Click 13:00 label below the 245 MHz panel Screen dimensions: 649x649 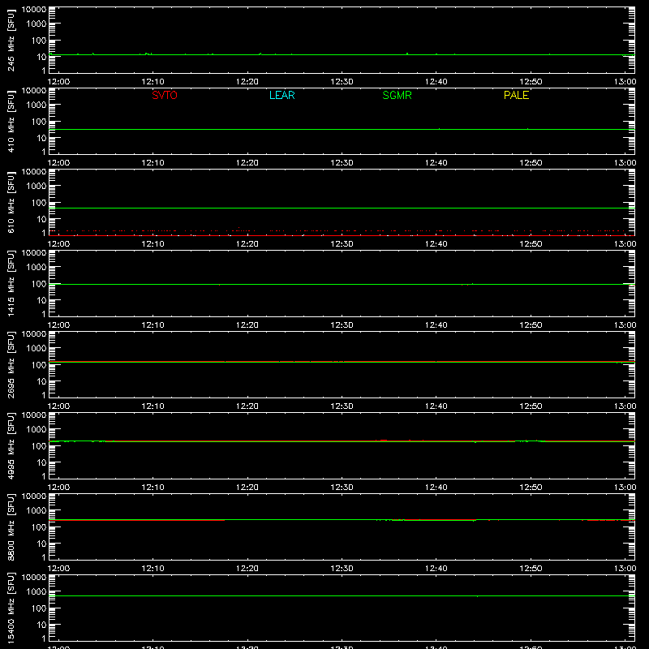[x=625, y=82]
